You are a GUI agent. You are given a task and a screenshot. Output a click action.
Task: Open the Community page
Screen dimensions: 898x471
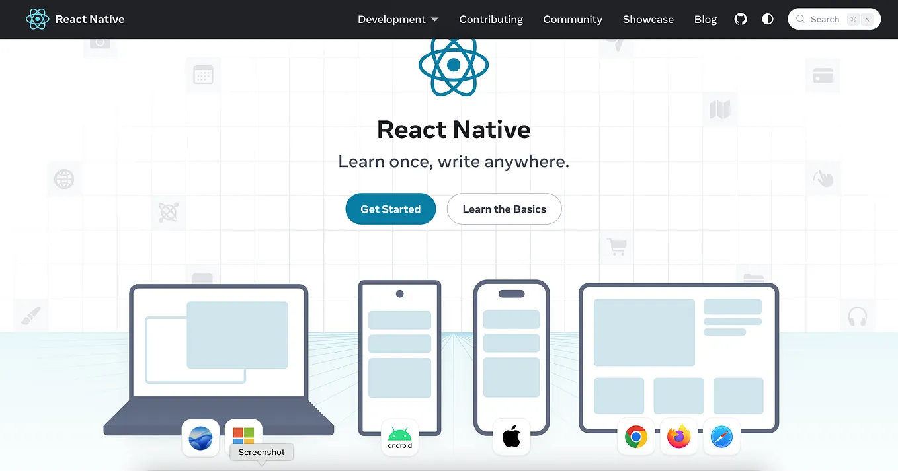pyautogui.click(x=572, y=19)
